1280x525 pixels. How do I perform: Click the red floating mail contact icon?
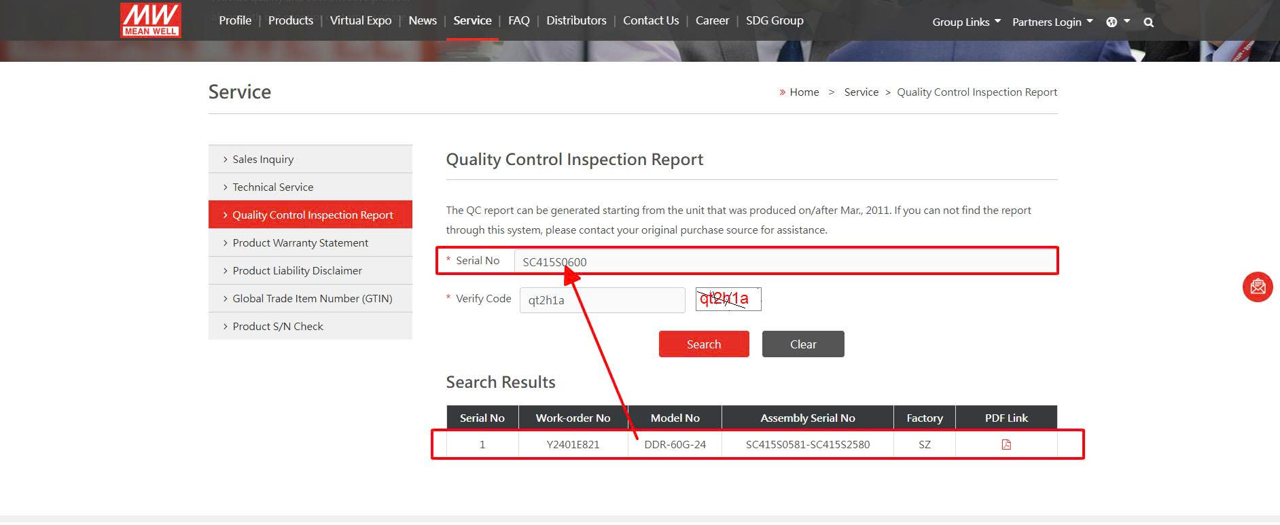pyautogui.click(x=1258, y=287)
